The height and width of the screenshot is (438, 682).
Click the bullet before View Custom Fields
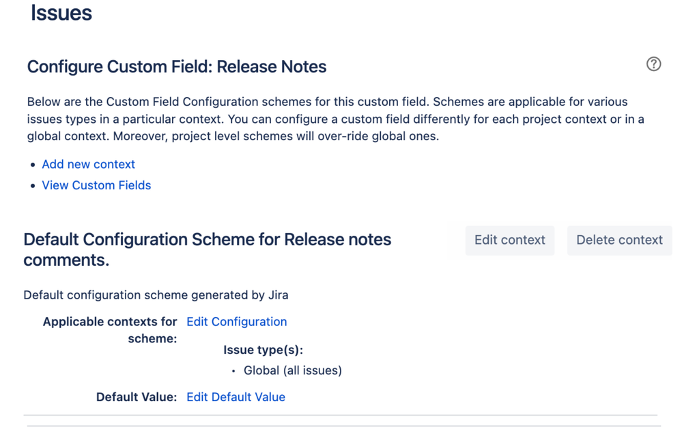click(33, 186)
